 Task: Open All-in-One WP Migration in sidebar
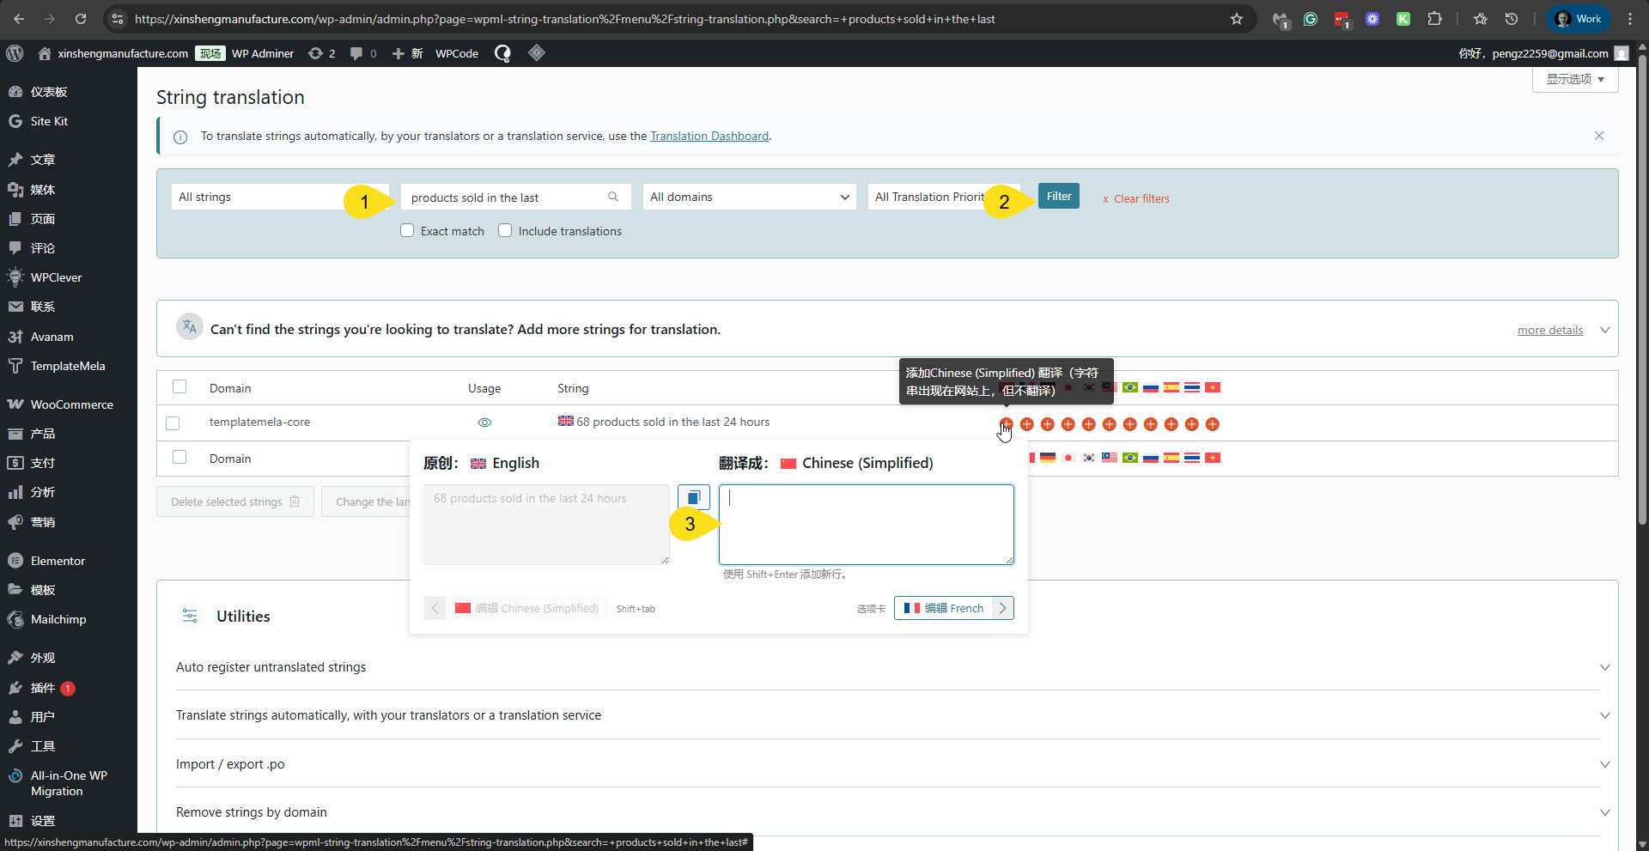pos(69,783)
